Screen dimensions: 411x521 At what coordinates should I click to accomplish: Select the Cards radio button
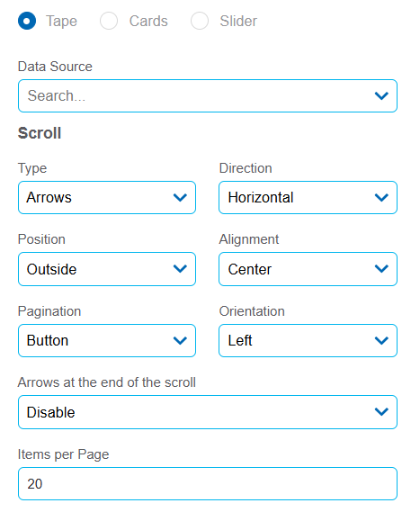click(x=109, y=21)
